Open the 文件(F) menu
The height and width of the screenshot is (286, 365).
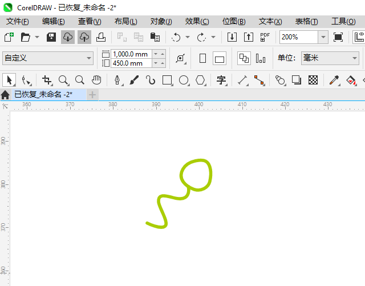point(17,21)
